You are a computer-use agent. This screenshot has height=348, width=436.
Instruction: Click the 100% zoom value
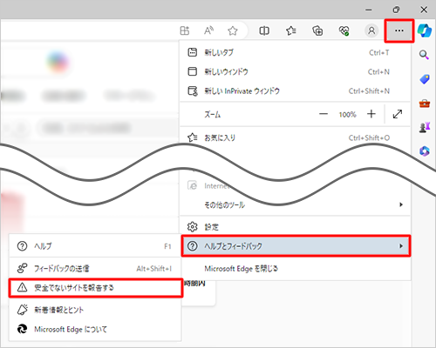click(347, 114)
